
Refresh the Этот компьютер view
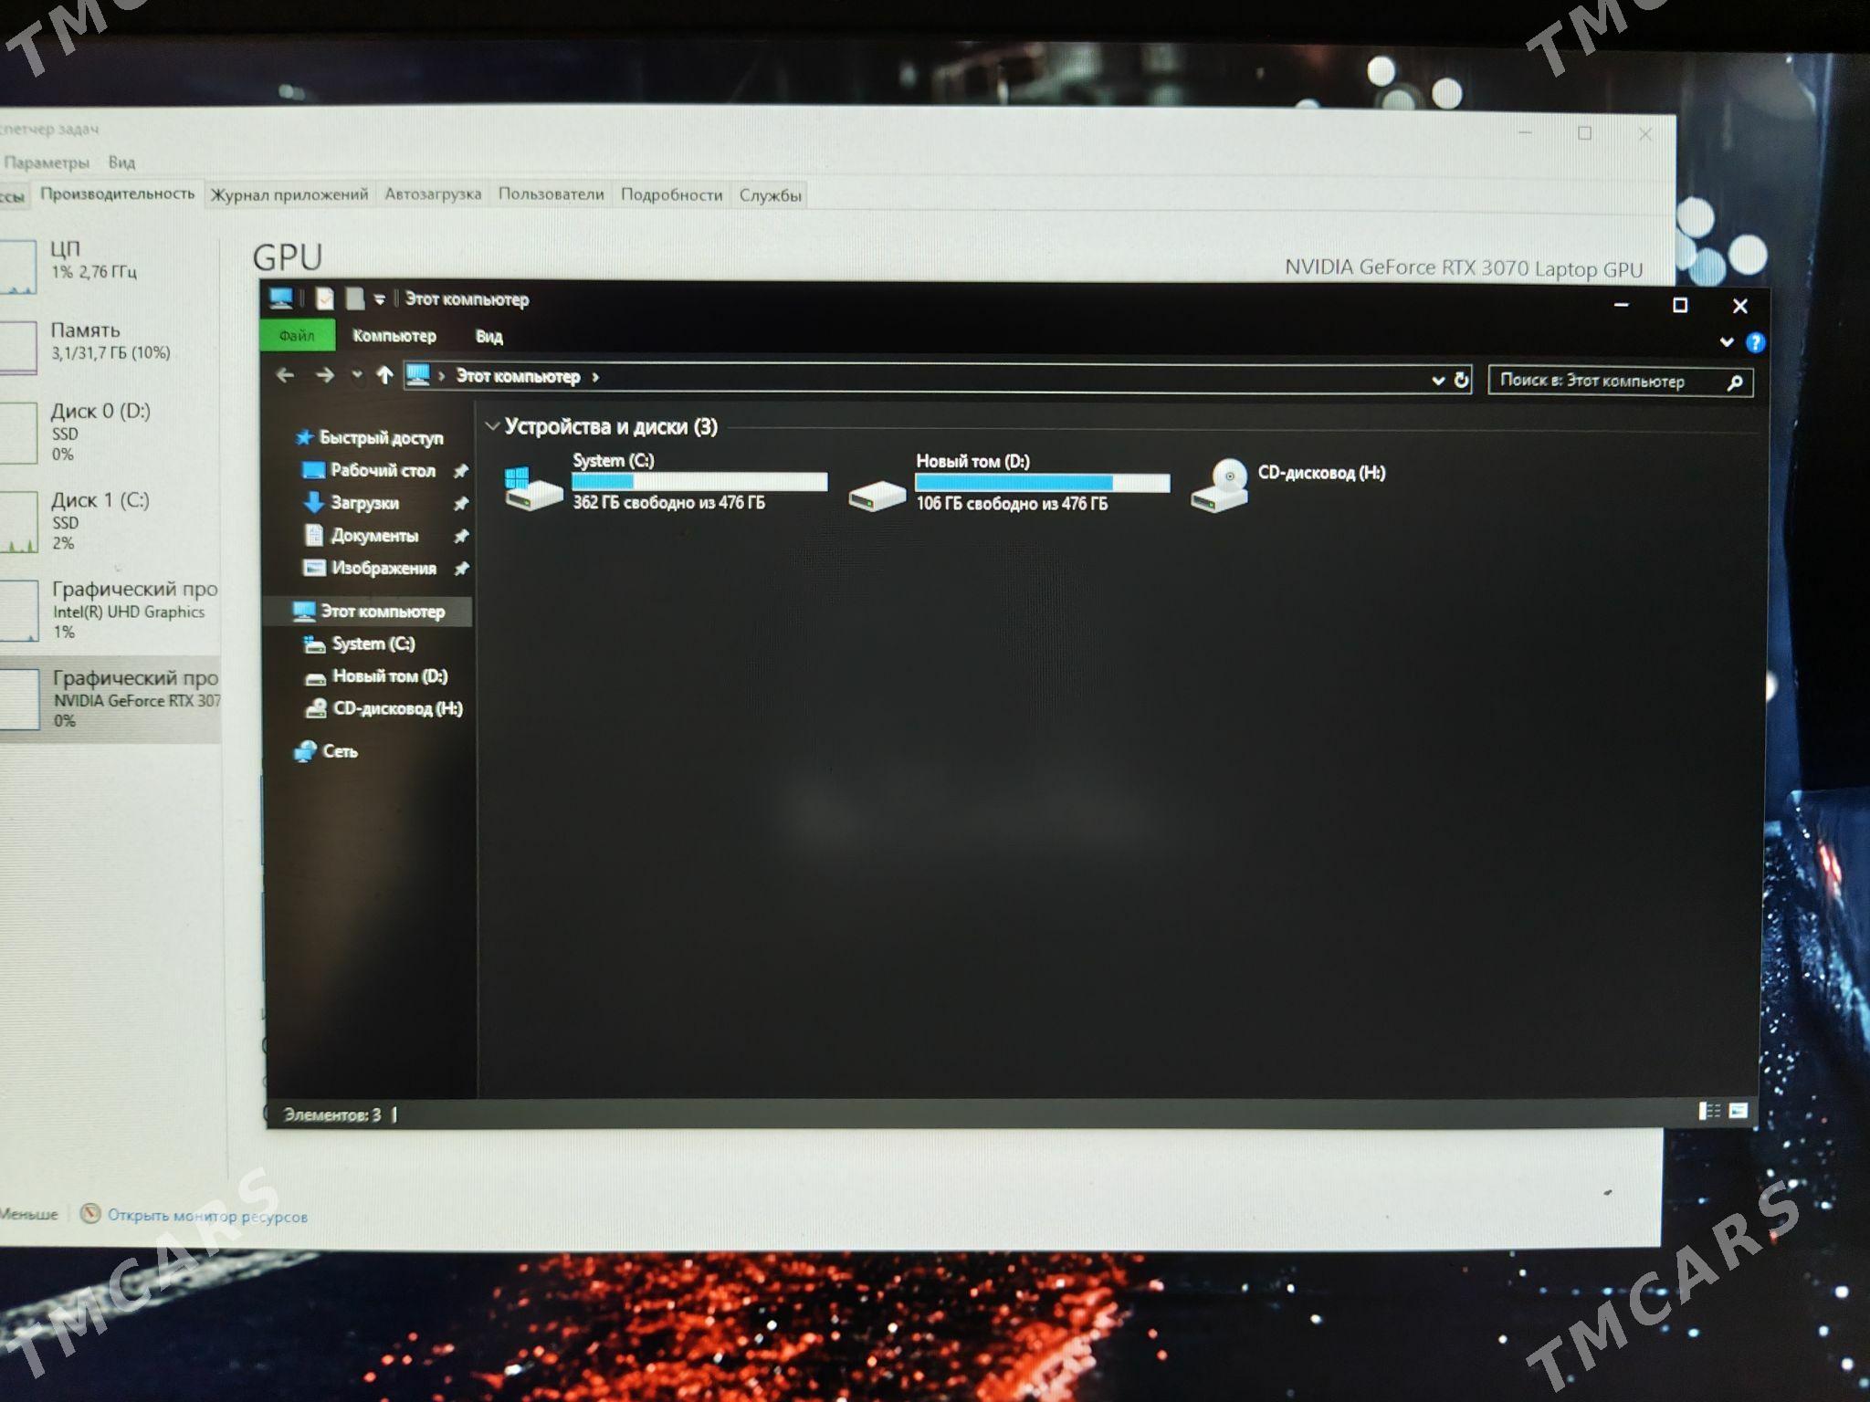click(1461, 380)
